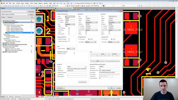The height and width of the screenshot is (100, 178).
Task: Click the selected PcbDoc file icon in tree
Action: [6, 33]
